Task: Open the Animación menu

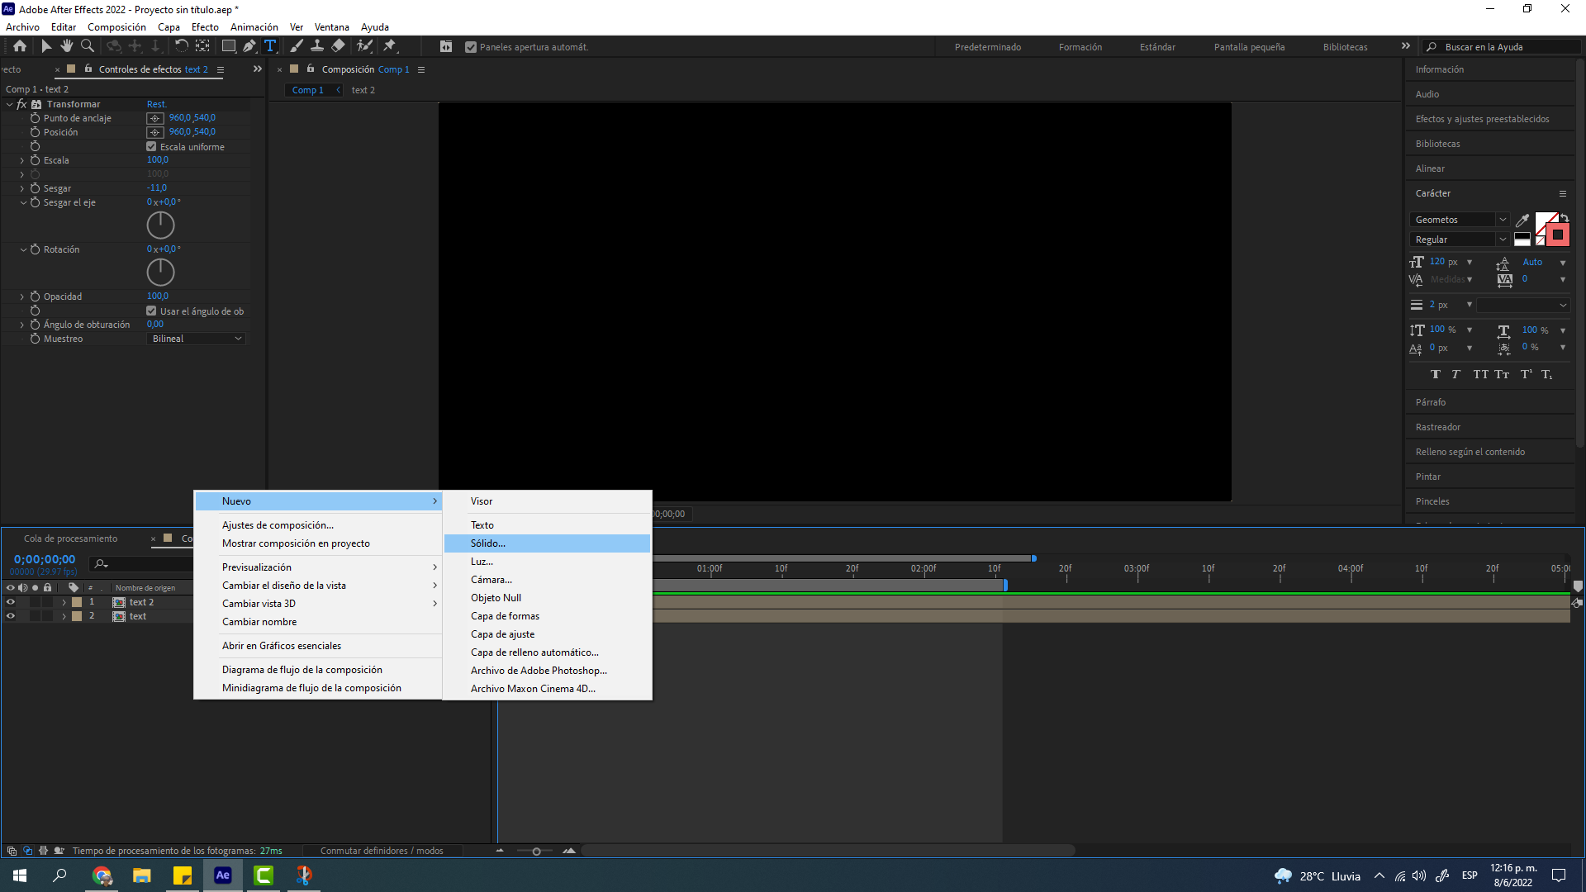Action: [254, 27]
